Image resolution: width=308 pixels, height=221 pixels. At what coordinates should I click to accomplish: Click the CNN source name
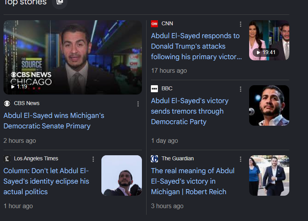coord(167,23)
